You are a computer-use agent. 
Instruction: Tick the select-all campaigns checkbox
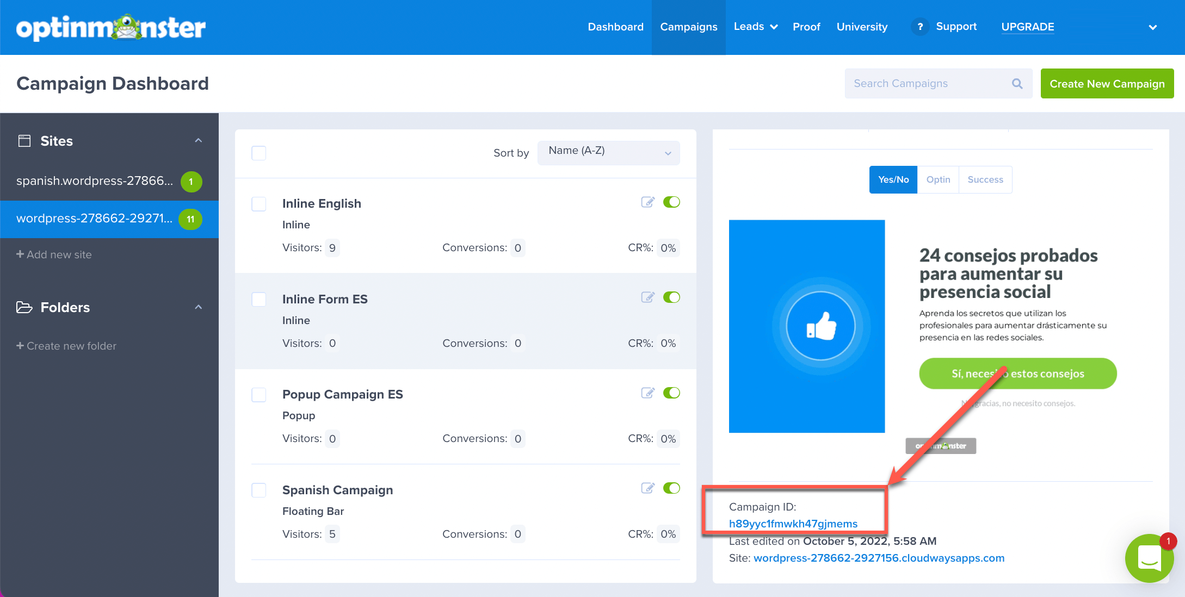pos(259,153)
